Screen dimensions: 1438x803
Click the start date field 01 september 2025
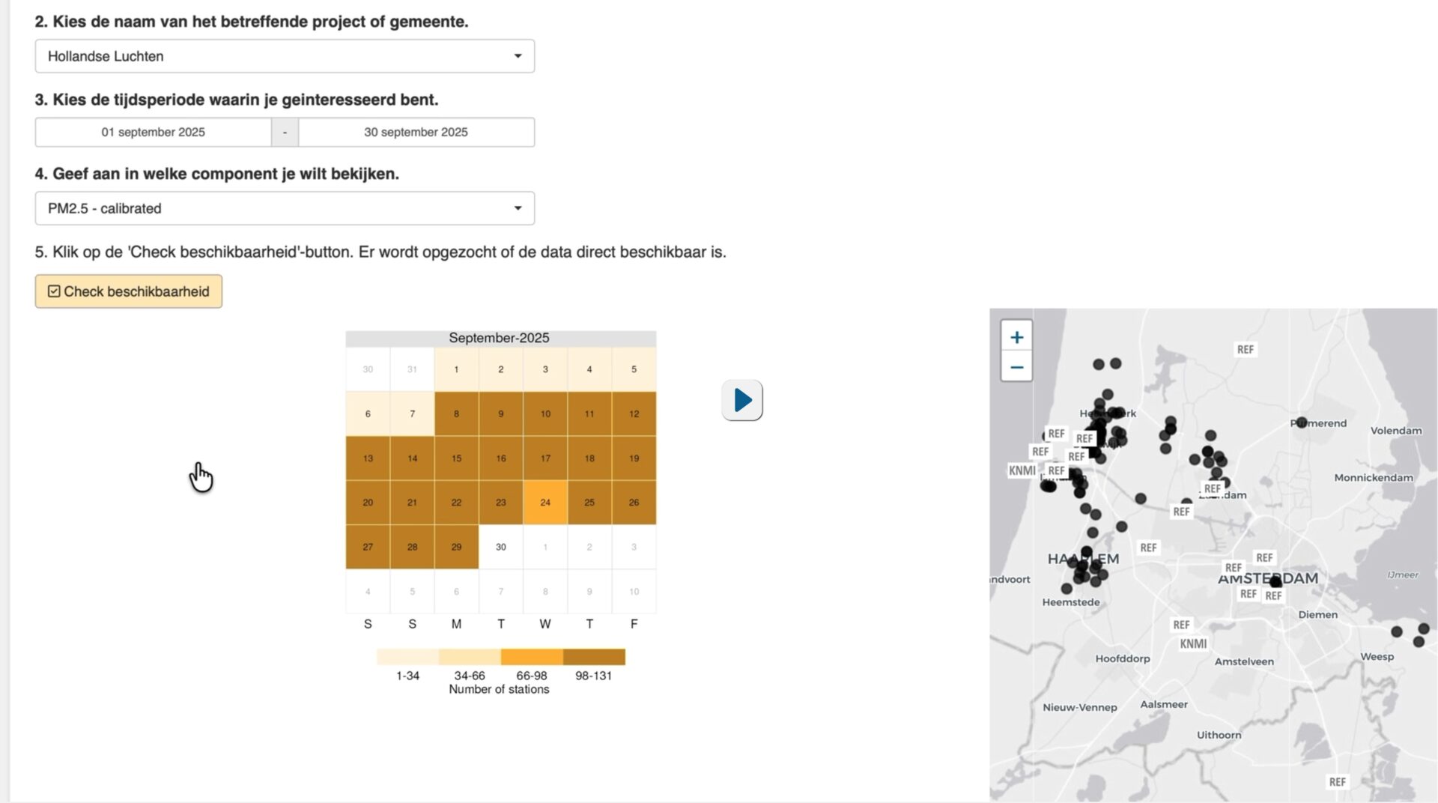(154, 132)
